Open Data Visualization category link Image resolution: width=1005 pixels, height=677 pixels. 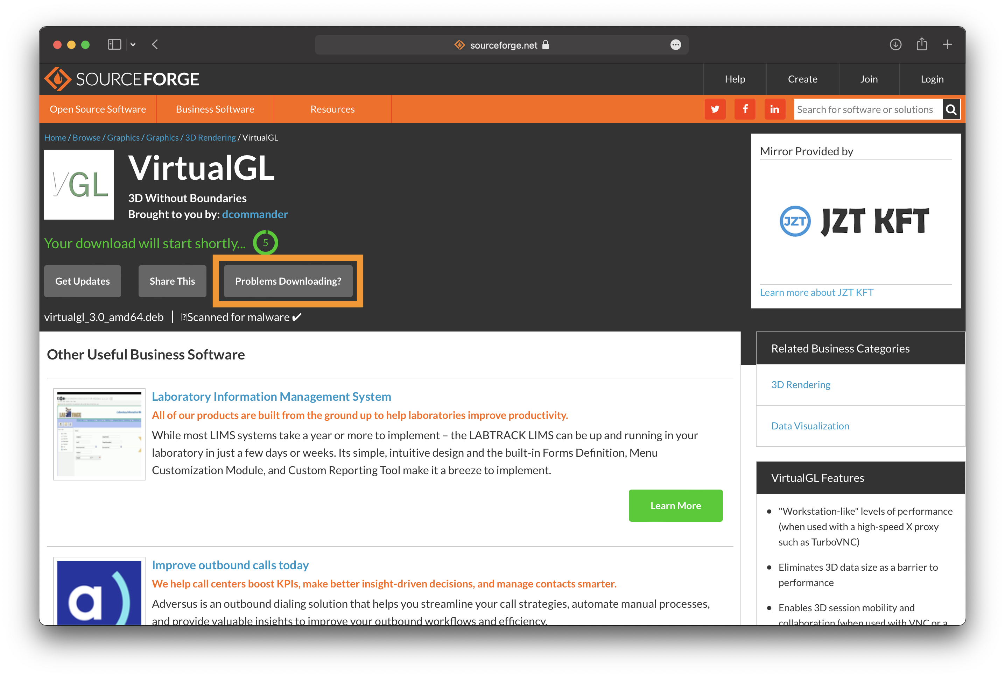click(x=810, y=426)
